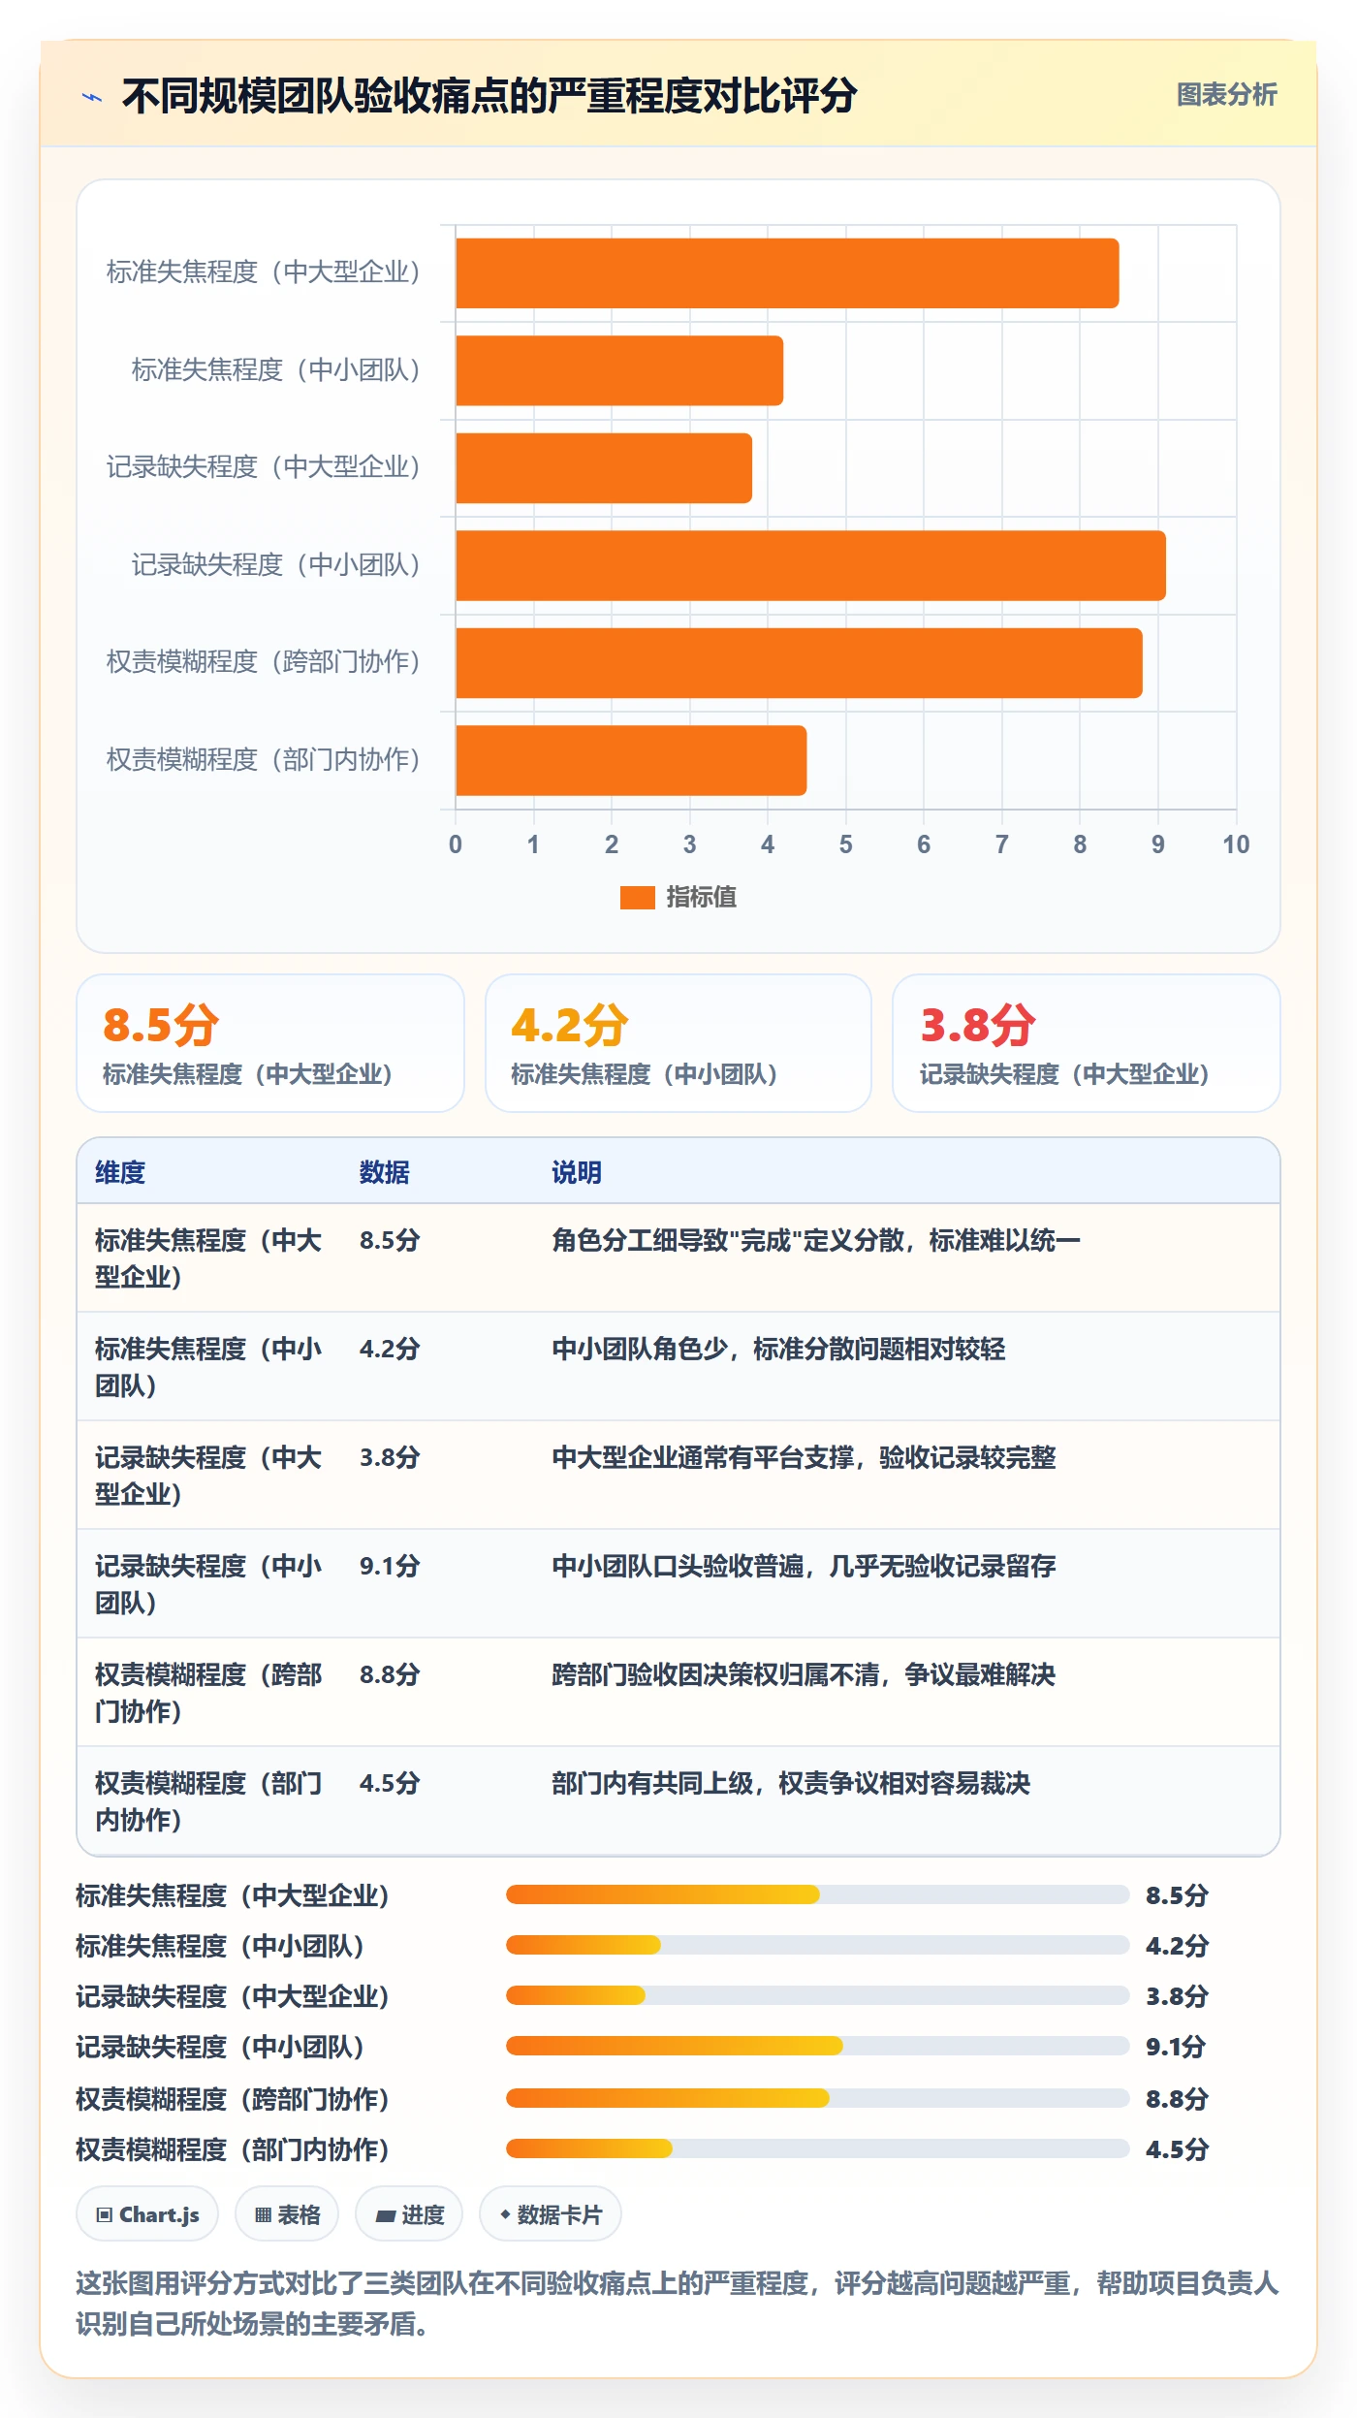Viewport: 1357px width, 2418px height.
Task: Click the 4.2分 data card
Action: 678,1043
